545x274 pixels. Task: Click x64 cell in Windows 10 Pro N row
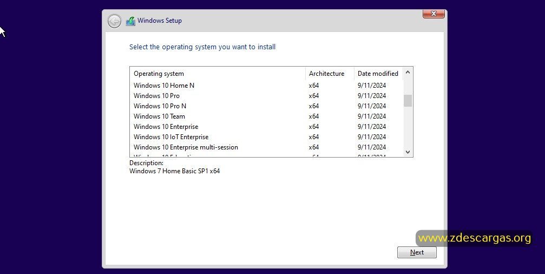pos(313,106)
